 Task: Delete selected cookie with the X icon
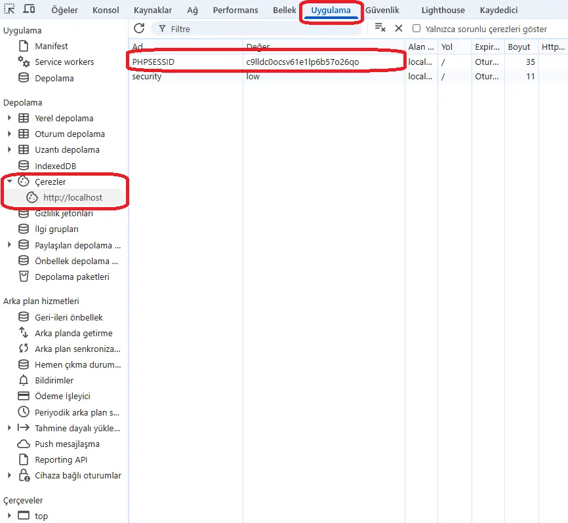click(x=399, y=28)
